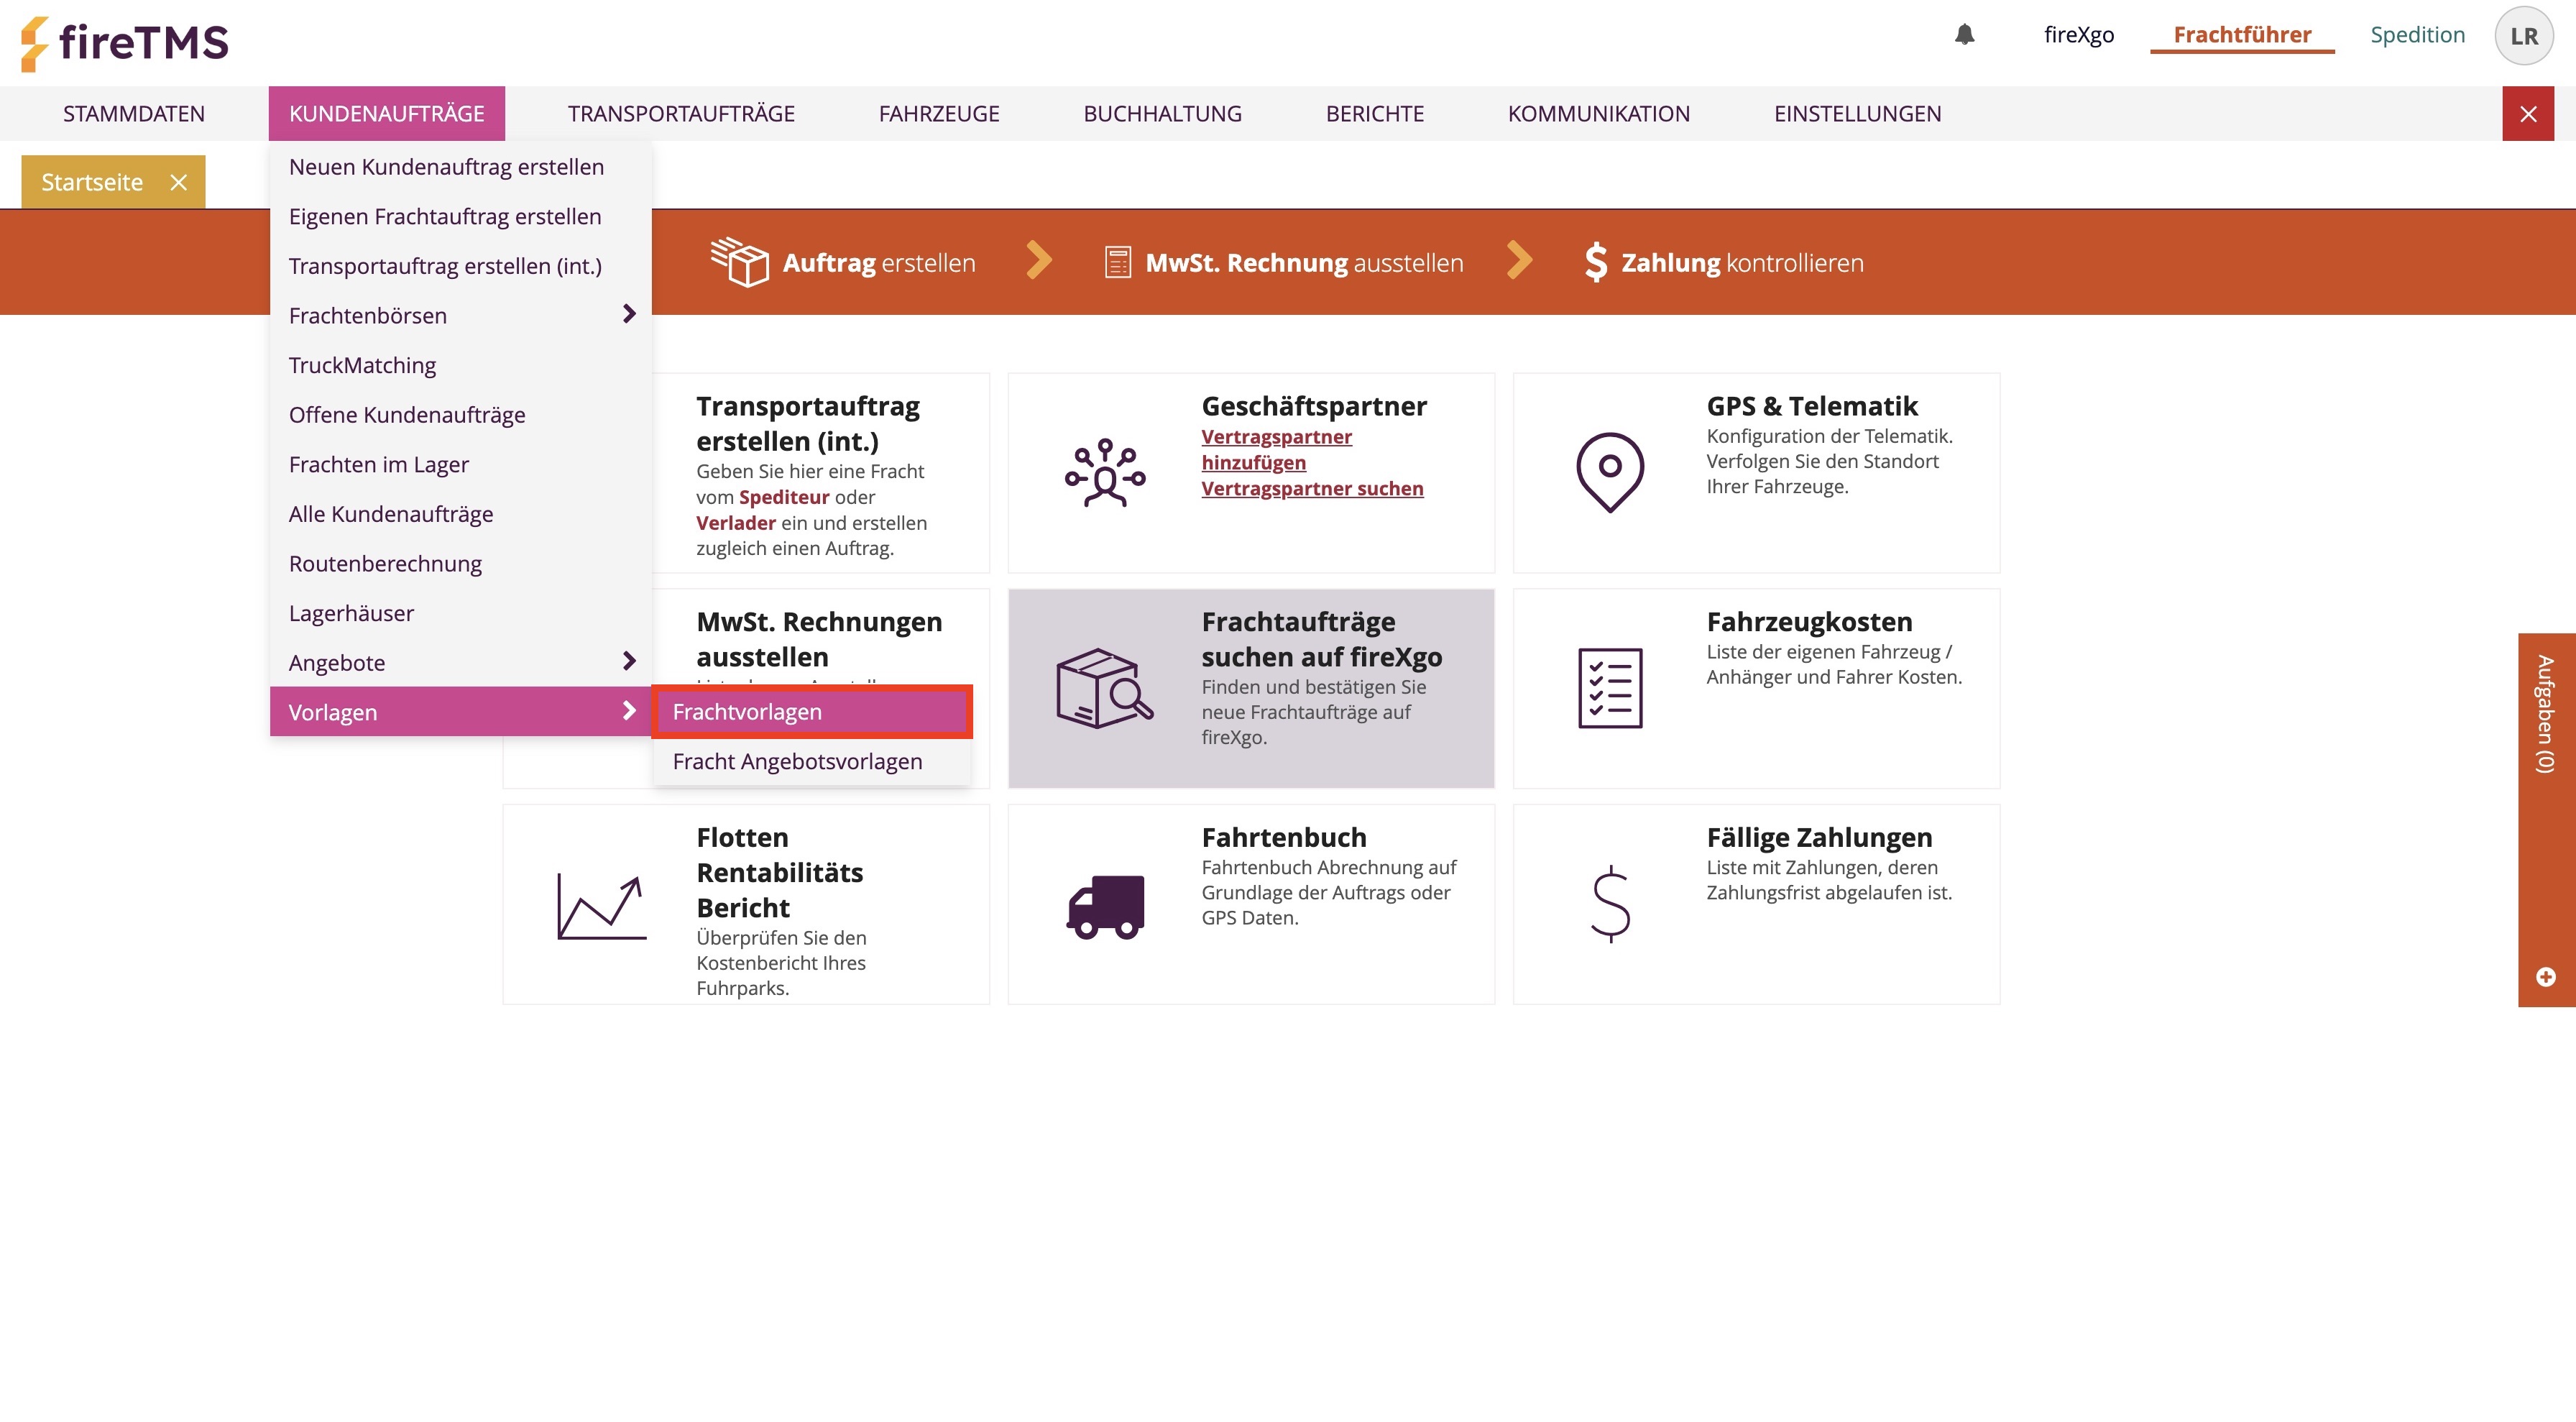Click the fireTMS logo
The image size is (2576, 1422).
coord(124,43)
